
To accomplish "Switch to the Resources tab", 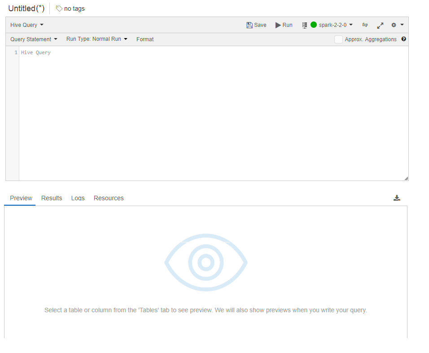I will (x=109, y=198).
